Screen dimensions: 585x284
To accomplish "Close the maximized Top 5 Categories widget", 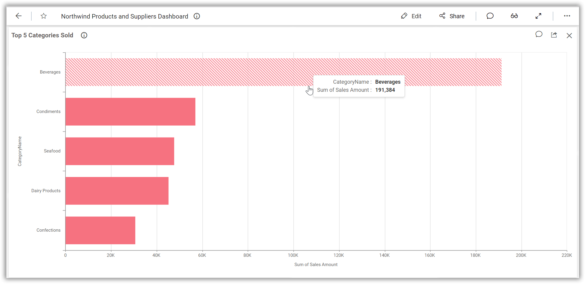I will [x=569, y=35].
